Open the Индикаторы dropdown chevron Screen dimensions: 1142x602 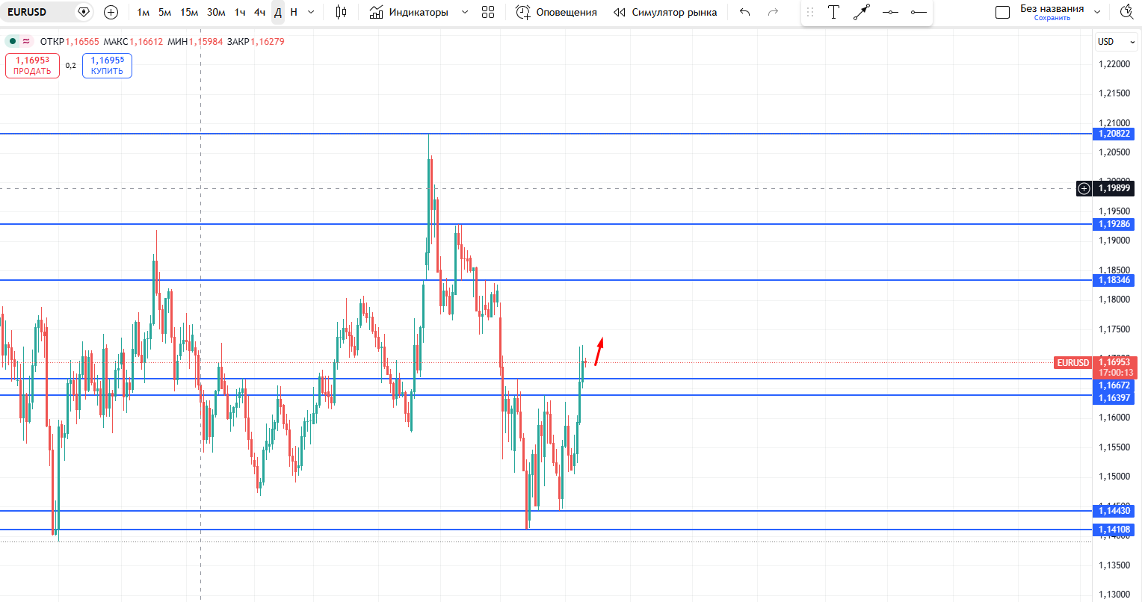[x=464, y=12]
